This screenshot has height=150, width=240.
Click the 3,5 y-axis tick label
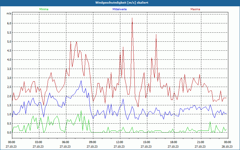(9, 69)
